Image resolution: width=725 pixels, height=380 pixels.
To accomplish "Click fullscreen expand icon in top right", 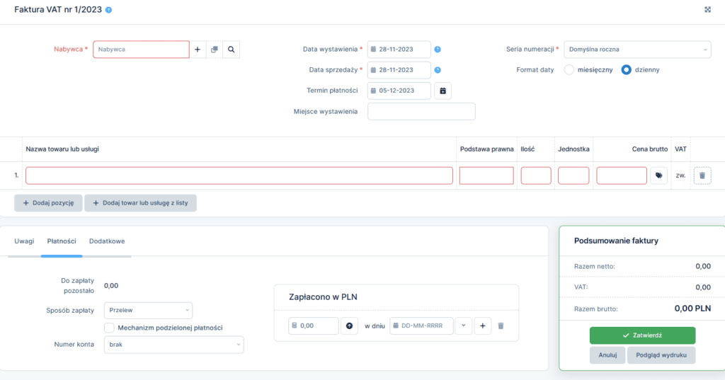I will pos(707,9).
